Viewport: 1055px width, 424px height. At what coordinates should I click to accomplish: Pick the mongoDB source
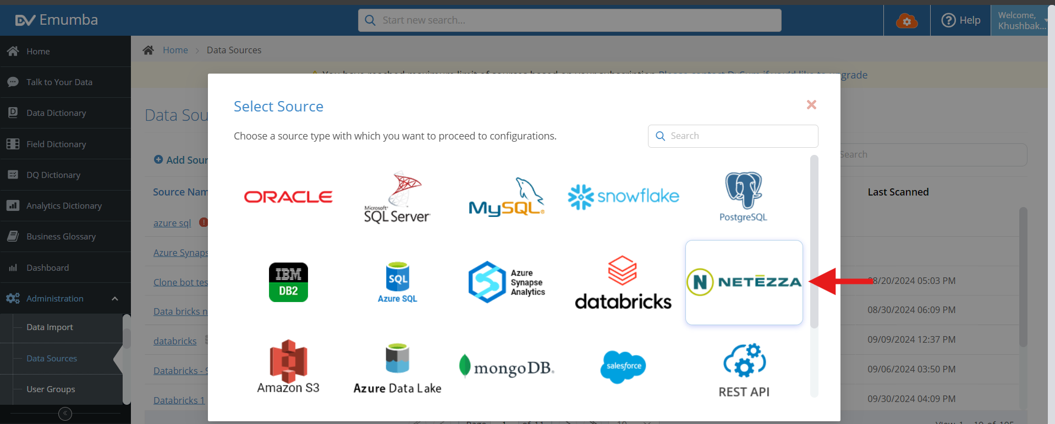click(x=507, y=367)
